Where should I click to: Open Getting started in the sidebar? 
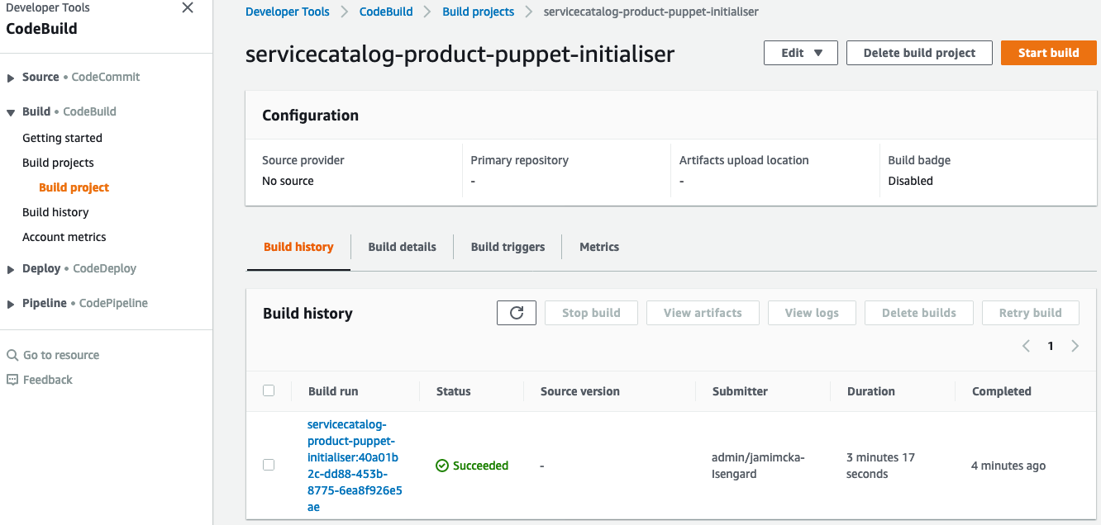62,138
